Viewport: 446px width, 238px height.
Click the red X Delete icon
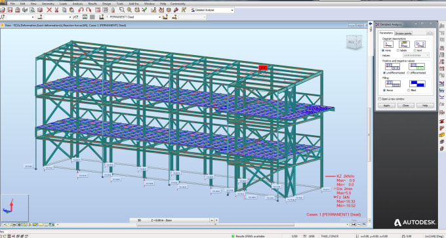point(49,10)
